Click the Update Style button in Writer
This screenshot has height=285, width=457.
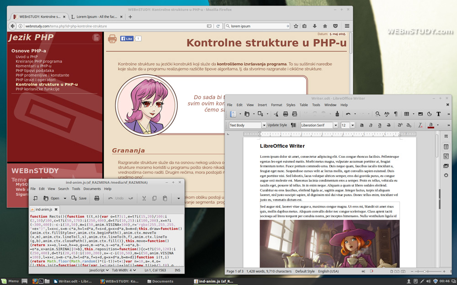coord(277,125)
